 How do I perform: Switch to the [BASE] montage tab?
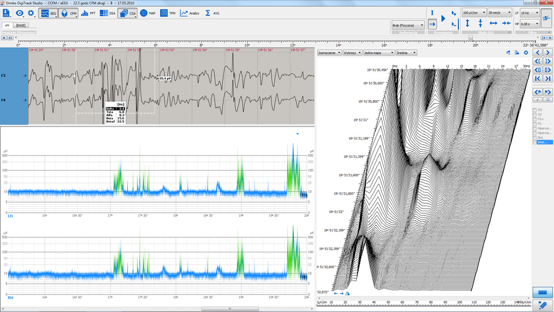coord(21,25)
